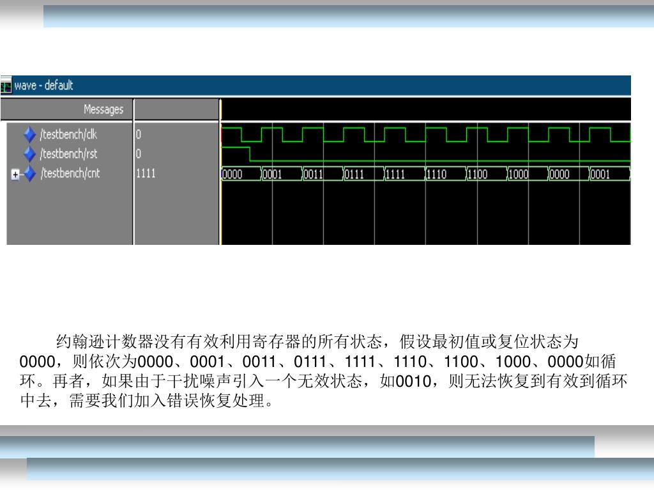
Task: Click the 0111 segment of cnt waveform
Action: (x=363, y=174)
